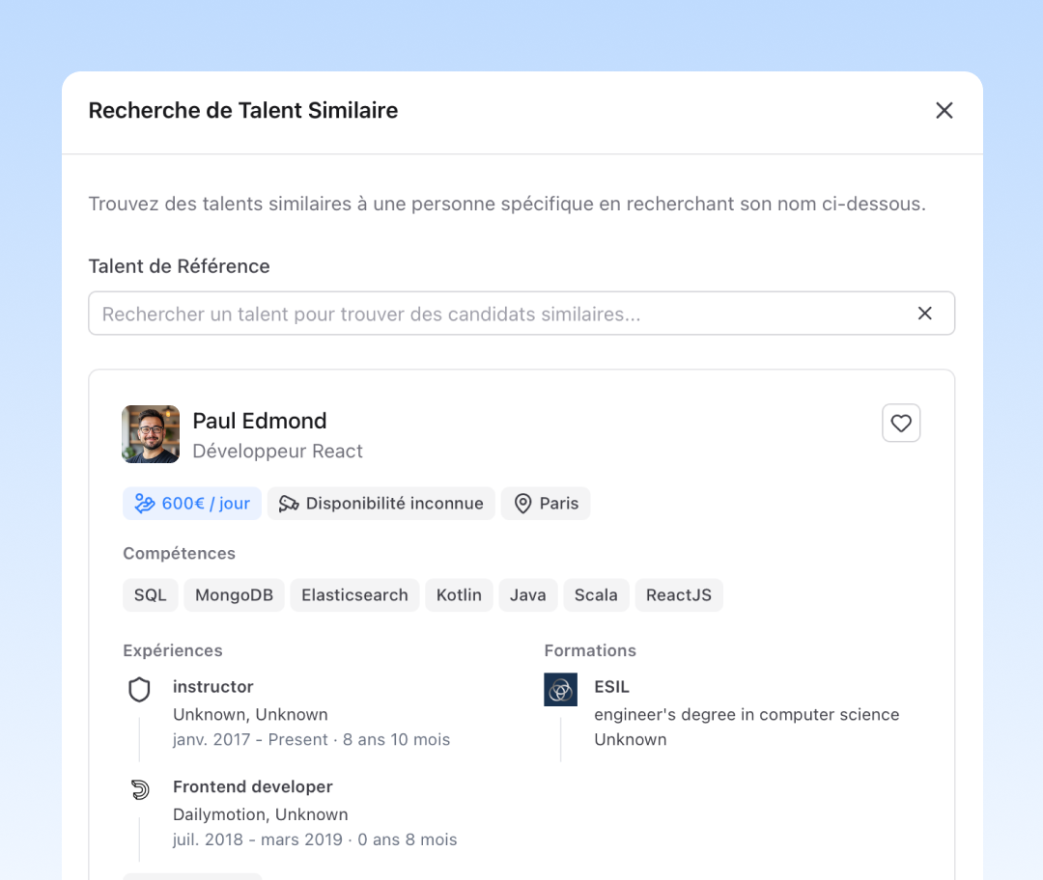
Task: Click the hand-coin icon in rate badge
Action: [145, 504]
